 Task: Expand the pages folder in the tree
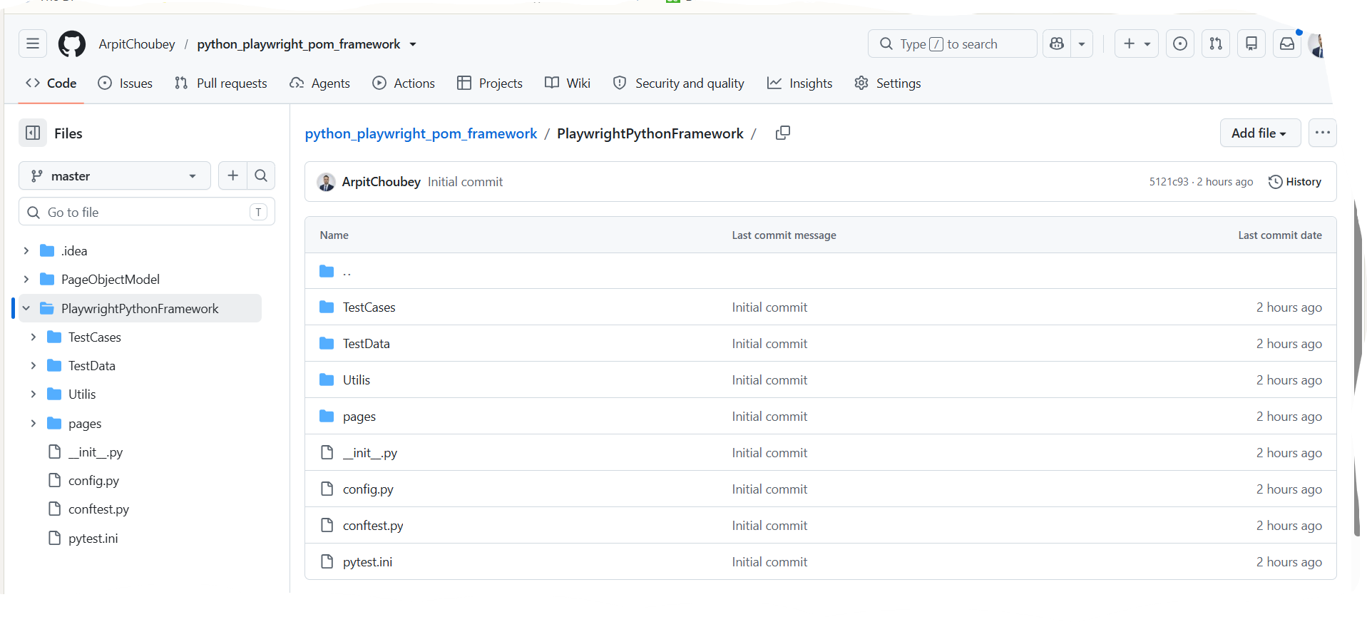[x=33, y=423]
